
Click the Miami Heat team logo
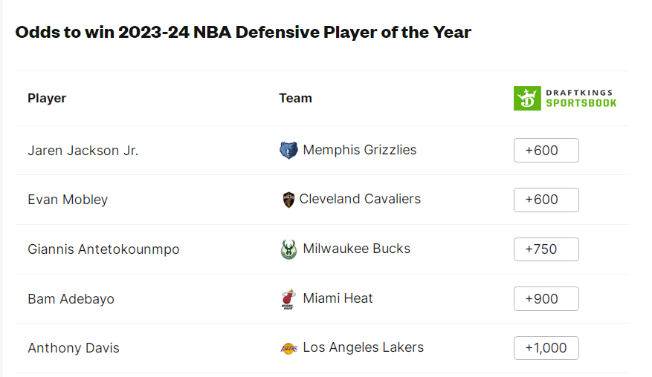click(288, 299)
